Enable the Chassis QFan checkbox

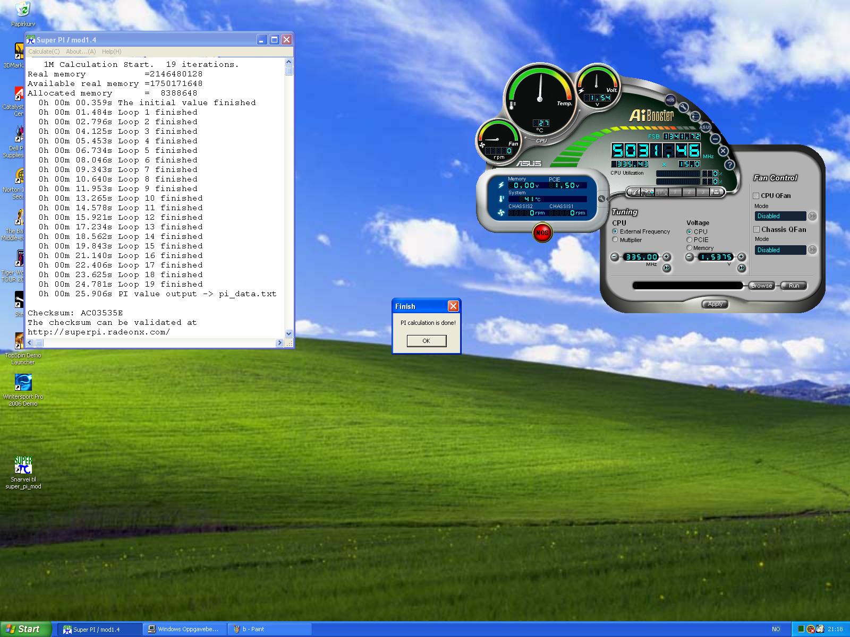756,229
